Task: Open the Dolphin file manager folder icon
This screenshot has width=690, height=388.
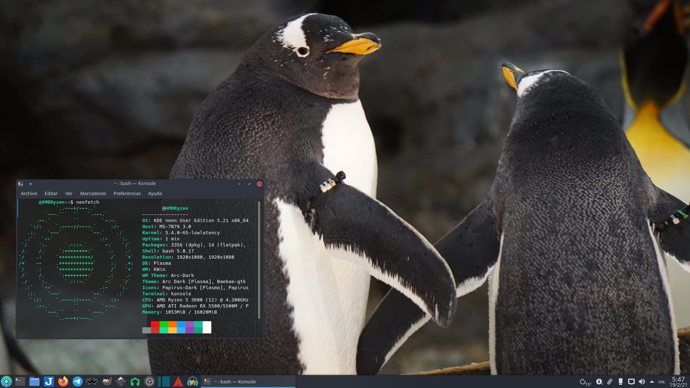Action: (x=34, y=382)
